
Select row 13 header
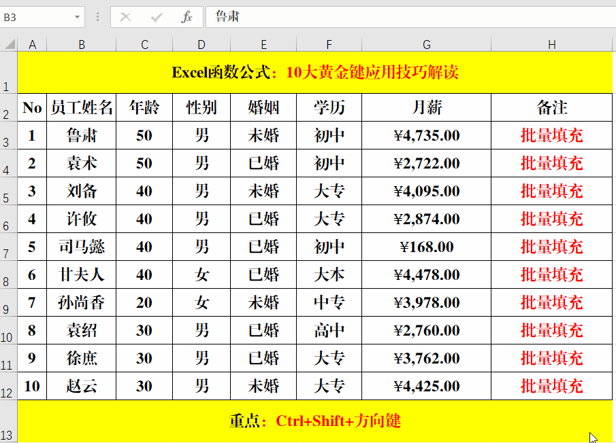pyautogui.click(x=9, y=421)
